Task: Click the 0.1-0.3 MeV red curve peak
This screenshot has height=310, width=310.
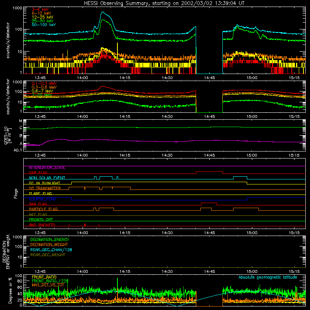Action: pyautogui.click(x=102, y=86)
